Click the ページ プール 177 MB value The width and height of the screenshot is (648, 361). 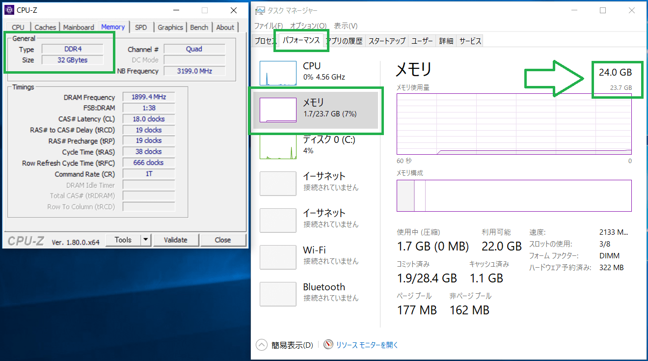pyautogui.click(x=417, y=310)
